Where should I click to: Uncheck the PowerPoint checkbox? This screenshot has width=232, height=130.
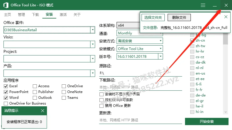click(6, 92)
